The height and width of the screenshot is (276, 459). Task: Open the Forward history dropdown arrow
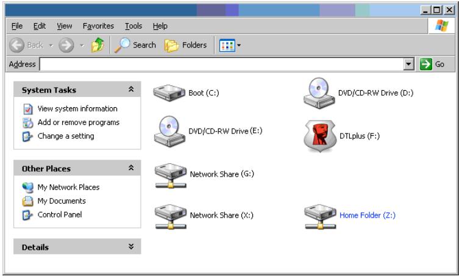pos(82,45)
